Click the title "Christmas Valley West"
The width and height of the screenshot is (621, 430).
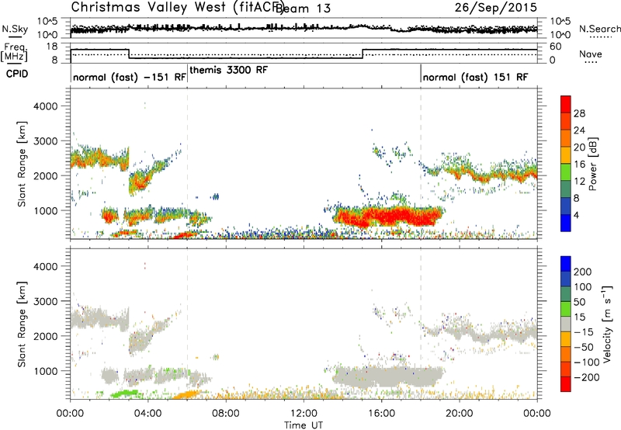click(x=148, y=7)
